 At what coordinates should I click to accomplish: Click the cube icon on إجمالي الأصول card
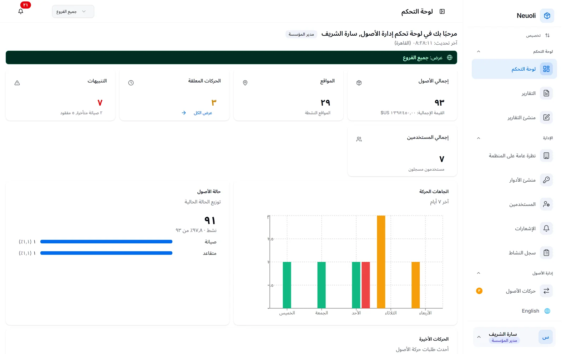[359, 83]
